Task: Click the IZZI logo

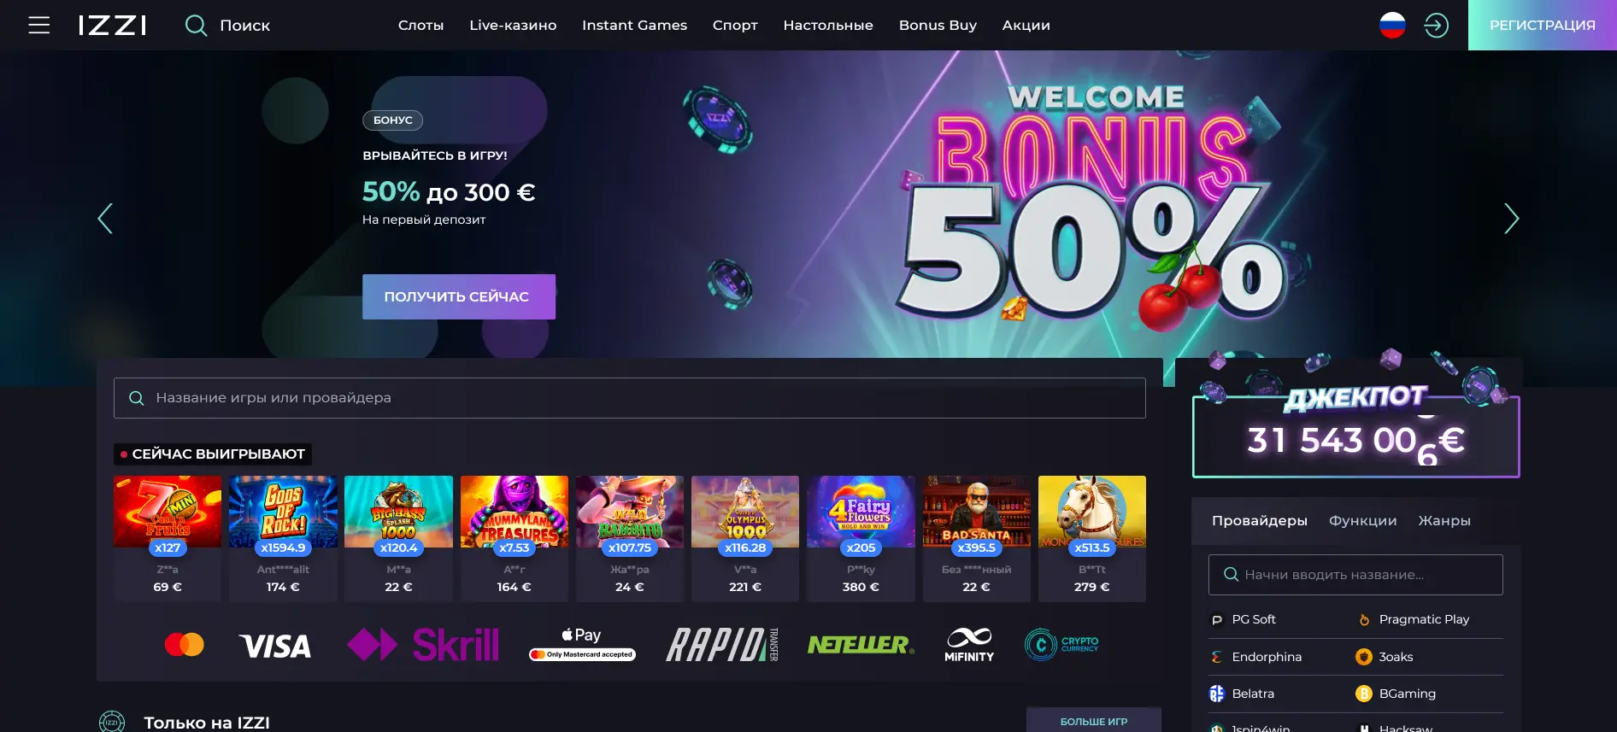Action: point(112,25)
